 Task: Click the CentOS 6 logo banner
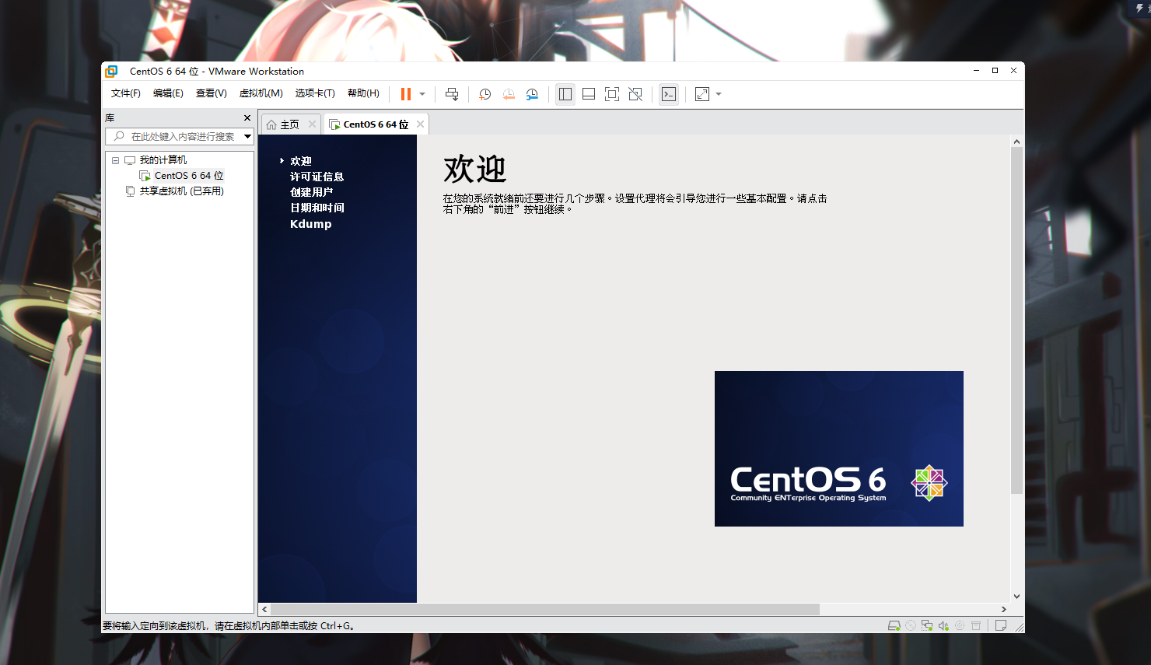pyautogui.click(x=839, y=449)
